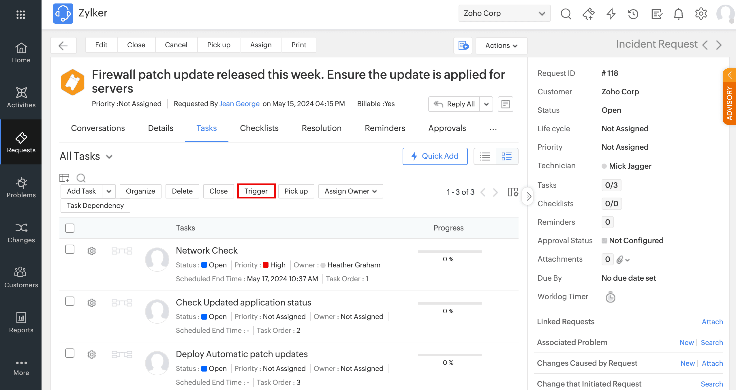Switch to the plain list view icon
This screenshot has width=736, height=390.
tap(485, 156)
